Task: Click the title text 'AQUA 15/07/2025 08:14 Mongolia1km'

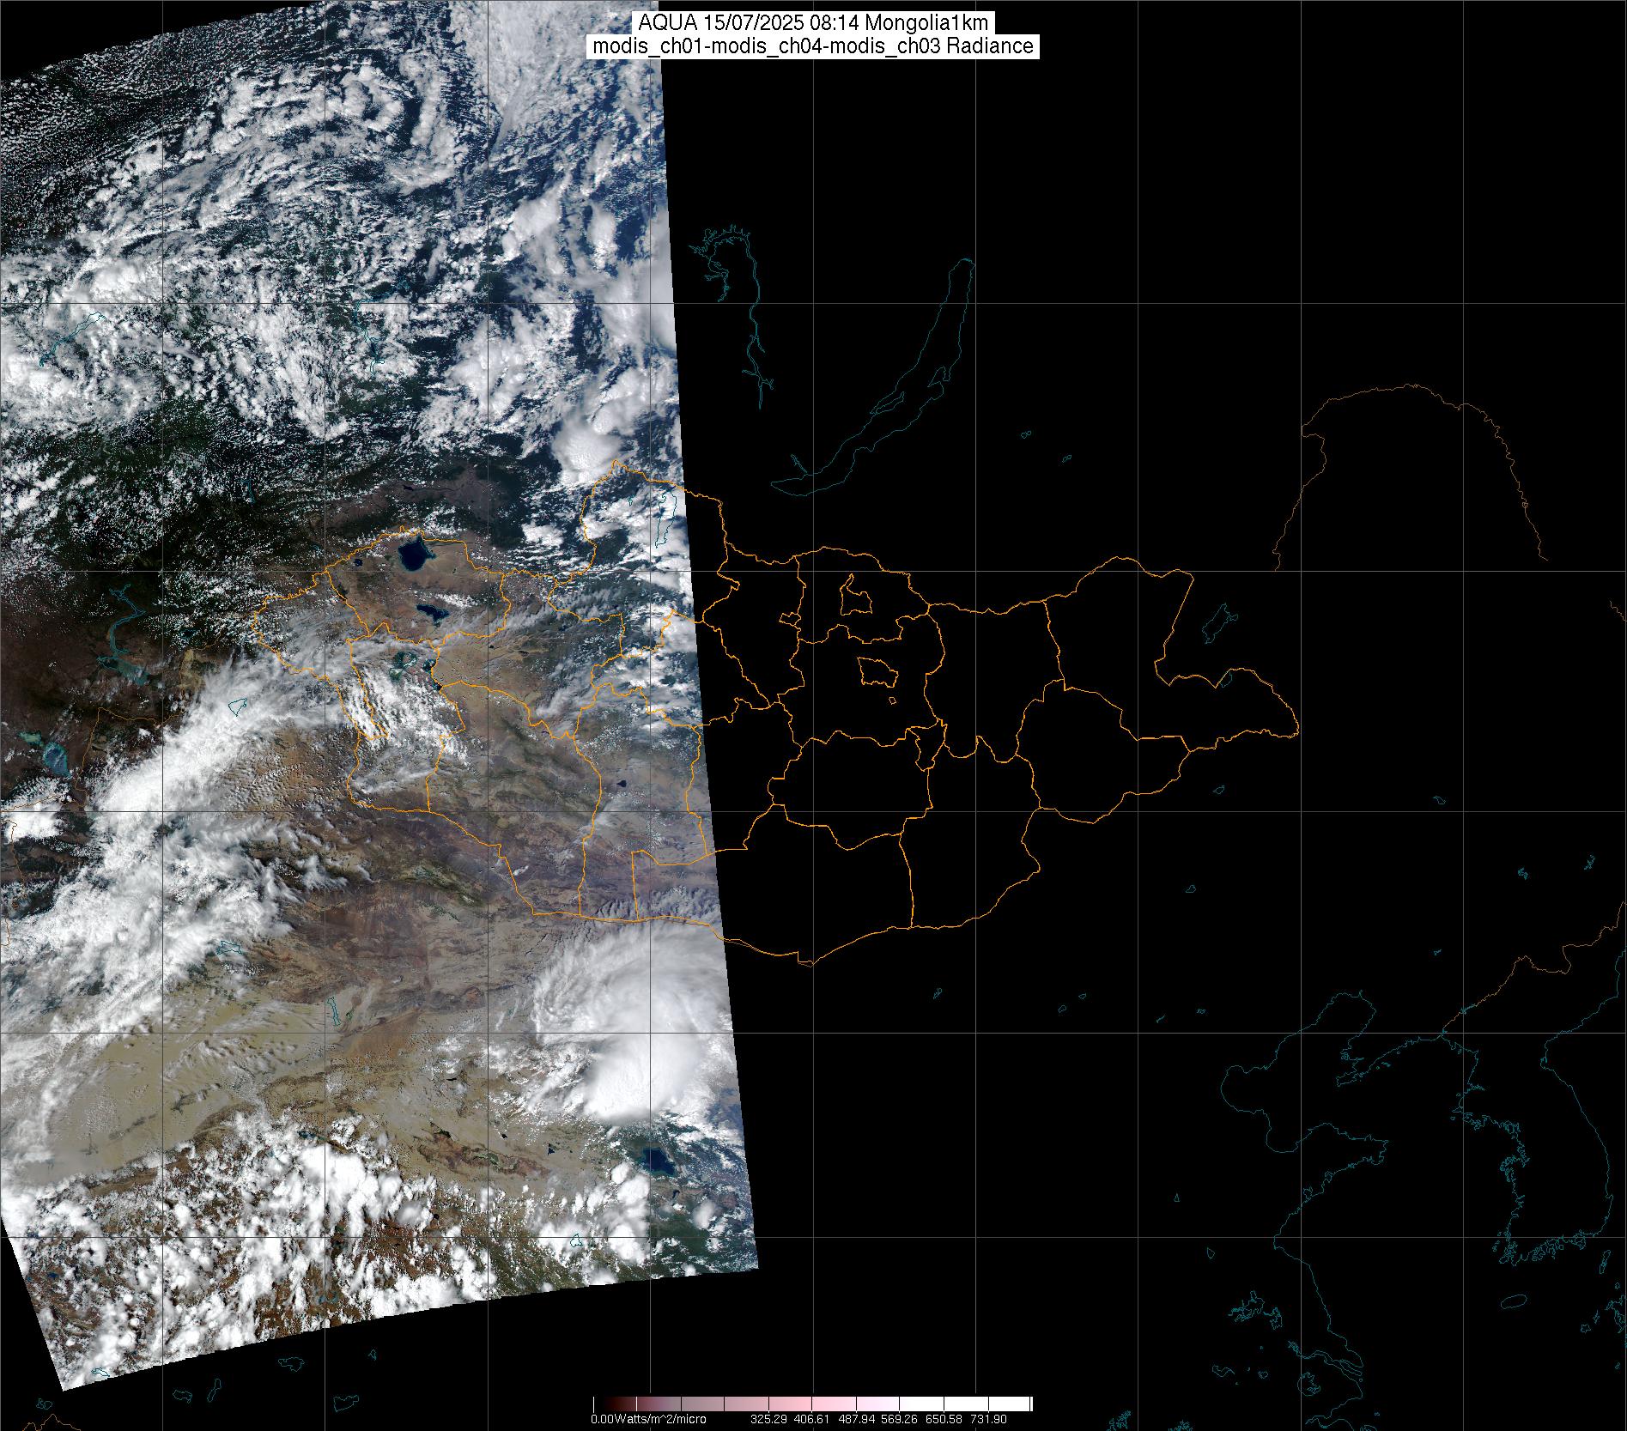Action: (813, 23)
